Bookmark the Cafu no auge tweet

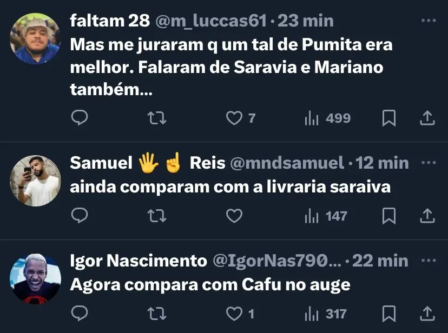pyautogui.click(x=388, y=313)
